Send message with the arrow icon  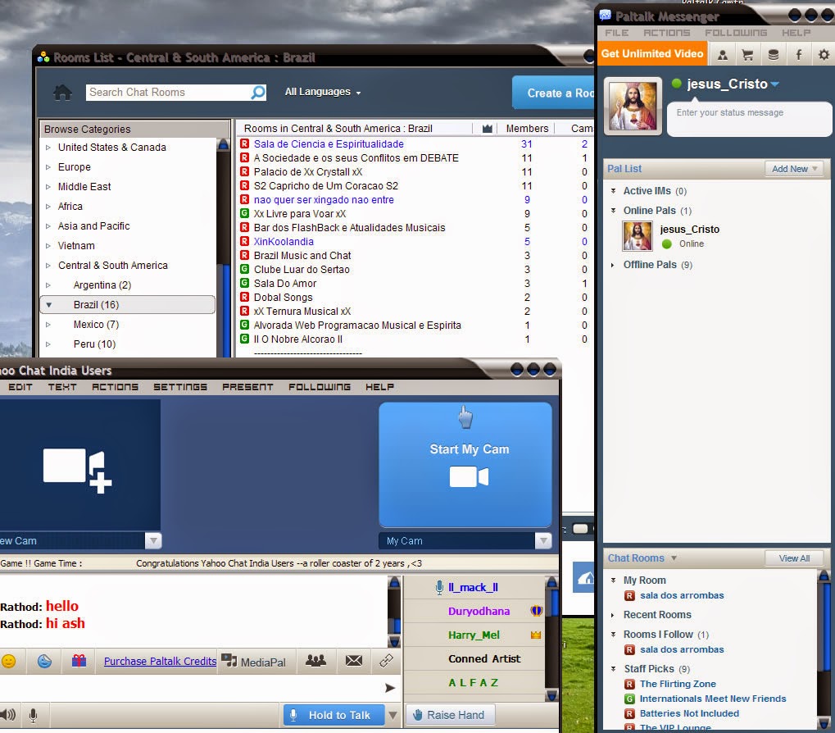coord(390,688)
